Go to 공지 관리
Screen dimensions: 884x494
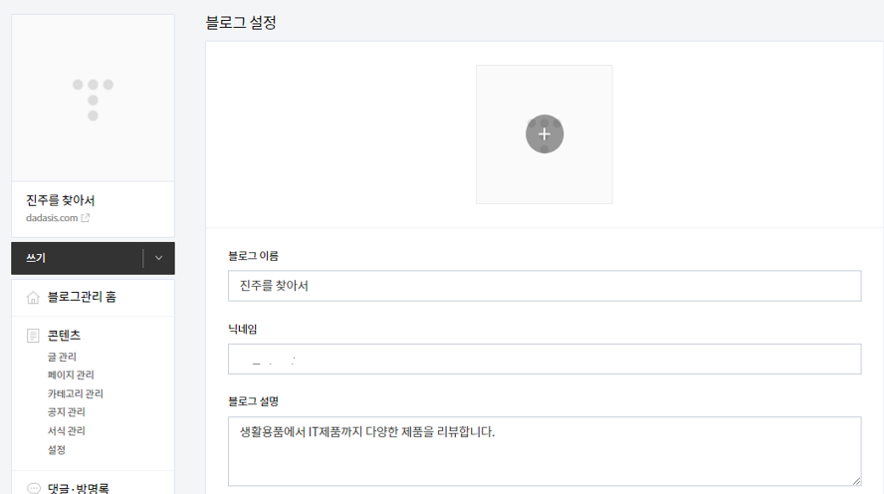(66, 412)
